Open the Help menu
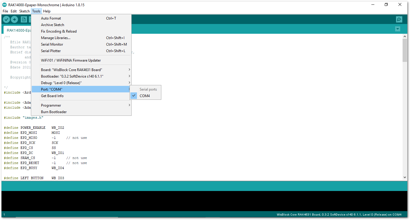410x220 pixels. 47,11
